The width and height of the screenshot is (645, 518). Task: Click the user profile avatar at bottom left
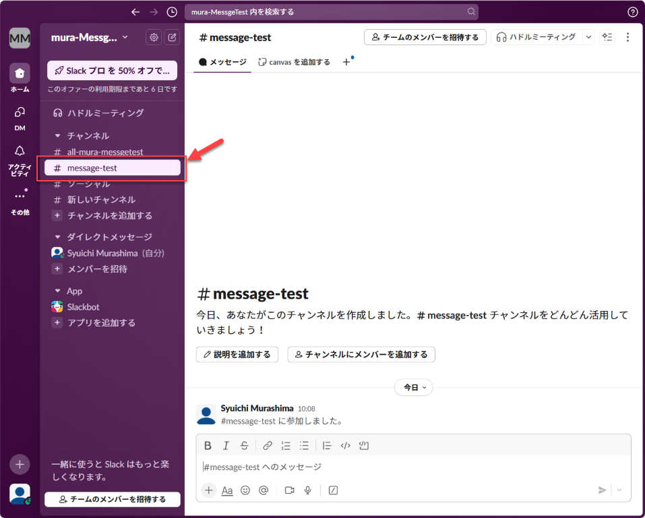pyautogui.click(x=20, y=494)
